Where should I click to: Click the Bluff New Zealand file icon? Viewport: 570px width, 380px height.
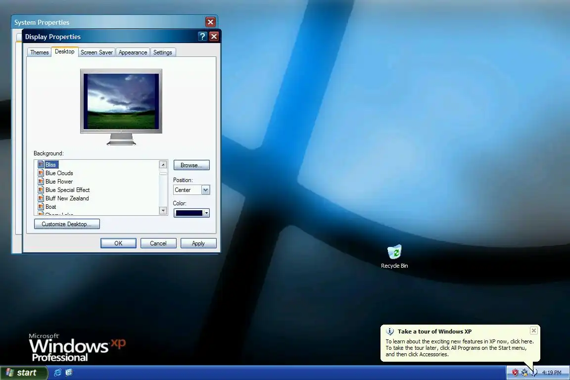pyautogui.click(x=41, y=198)
